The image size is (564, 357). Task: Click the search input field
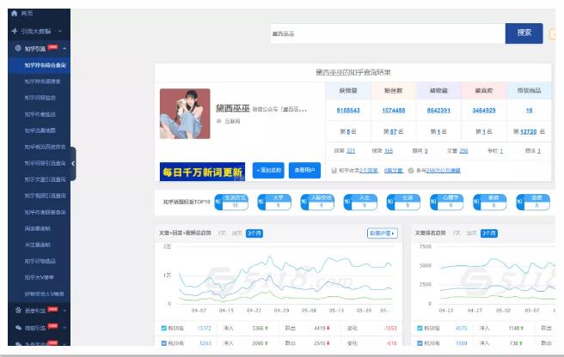click(x=388, y=33)
